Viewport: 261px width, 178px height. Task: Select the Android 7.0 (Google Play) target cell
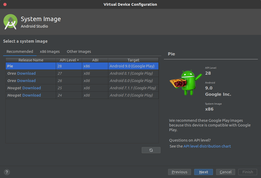pos(133,95)
